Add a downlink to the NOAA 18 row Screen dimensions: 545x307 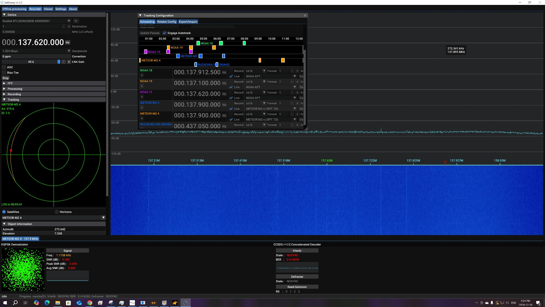point(142,75)
